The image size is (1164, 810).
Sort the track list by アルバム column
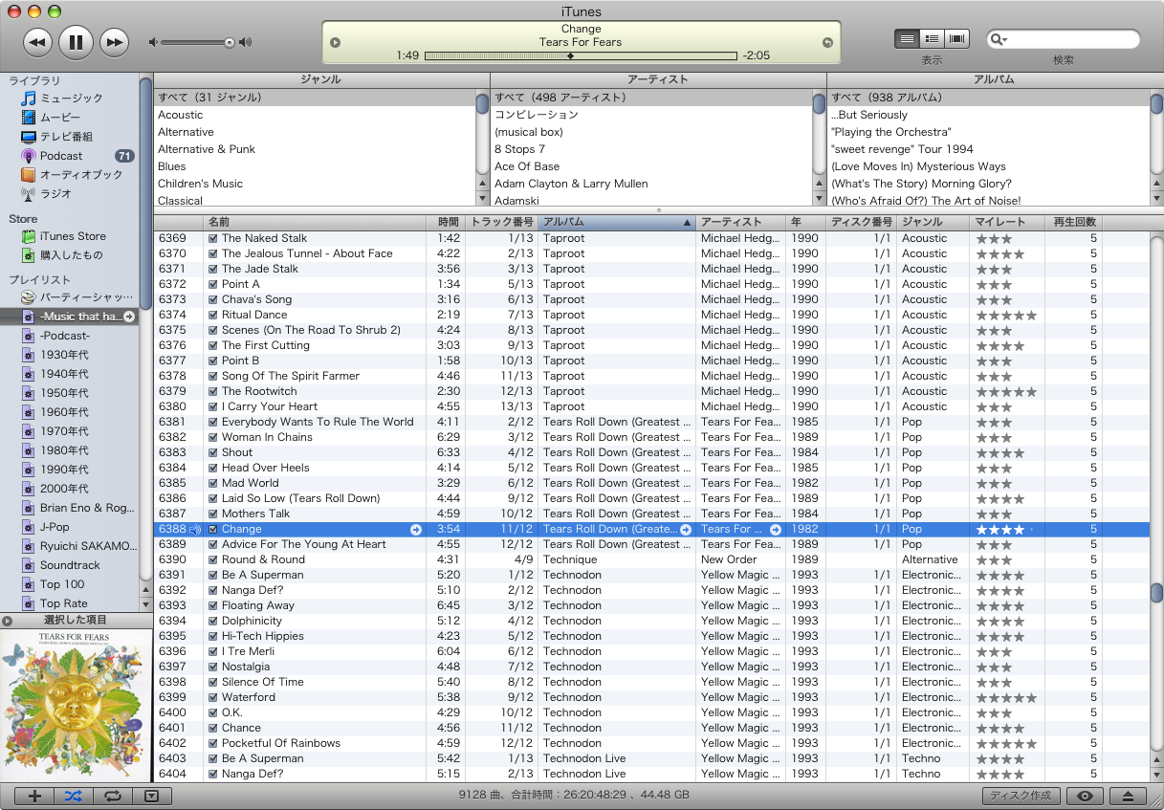pos(617,222)
